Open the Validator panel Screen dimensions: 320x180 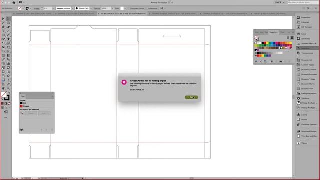click(x=306, y=98)
